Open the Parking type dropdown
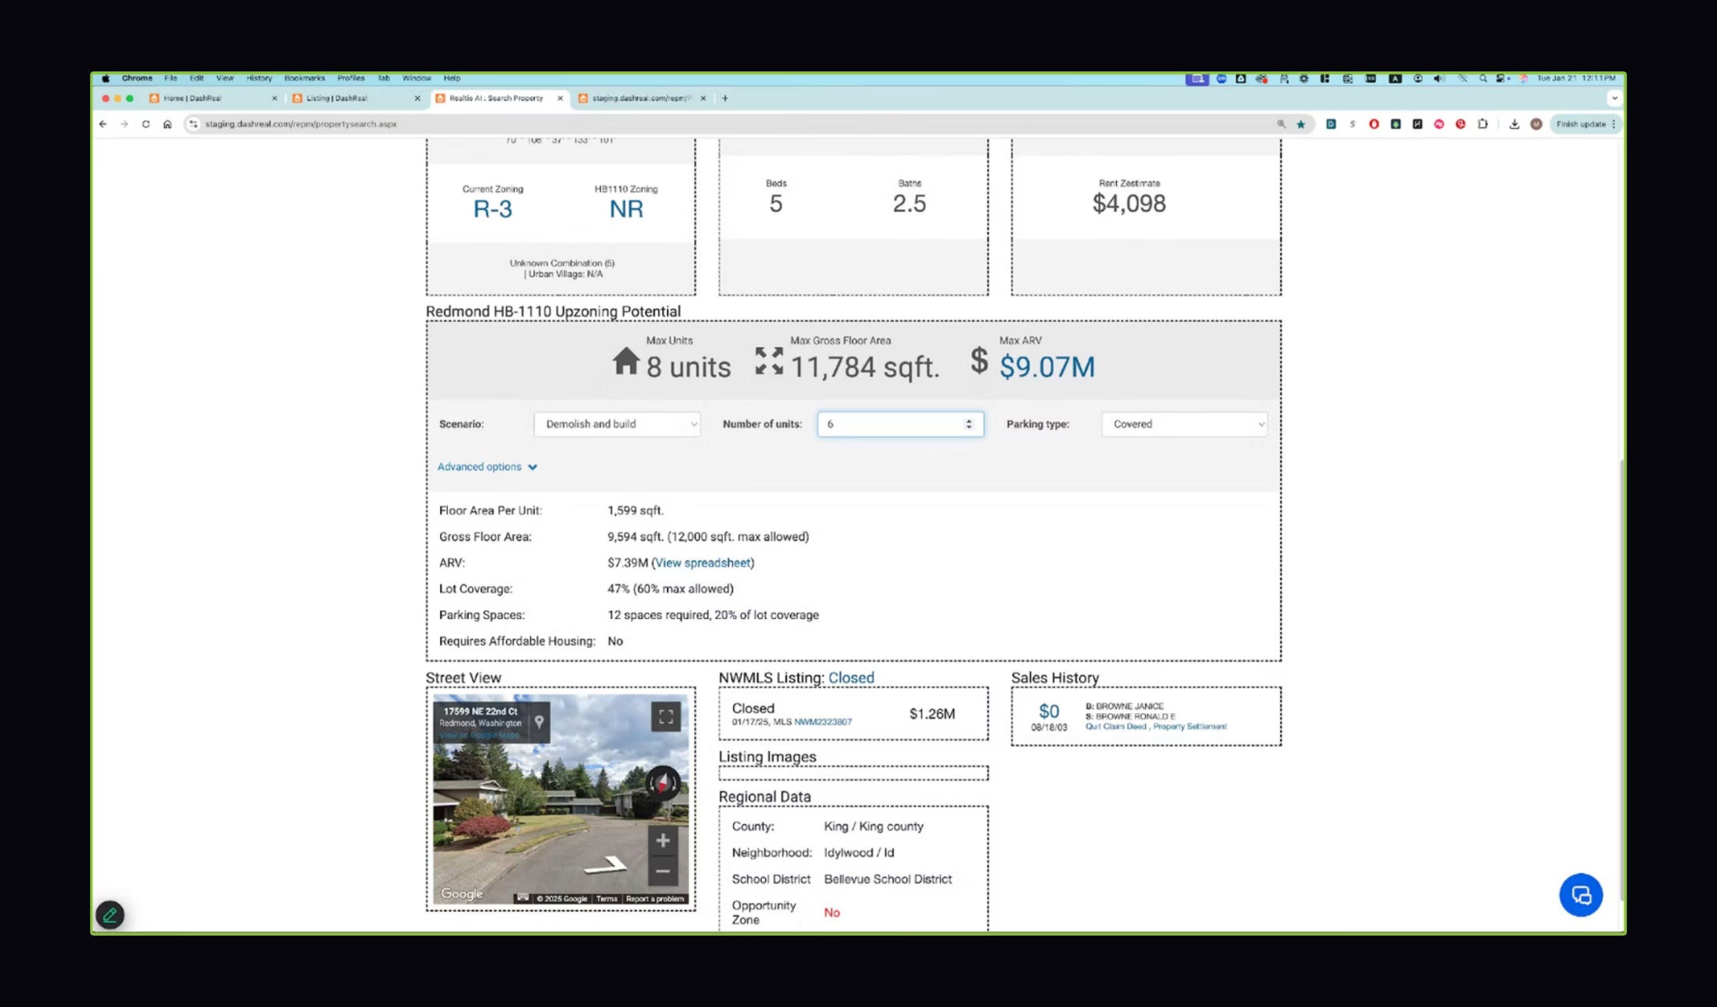Image resolution: width=1717 pixels, height=1007 pixels. (1184, 424)
